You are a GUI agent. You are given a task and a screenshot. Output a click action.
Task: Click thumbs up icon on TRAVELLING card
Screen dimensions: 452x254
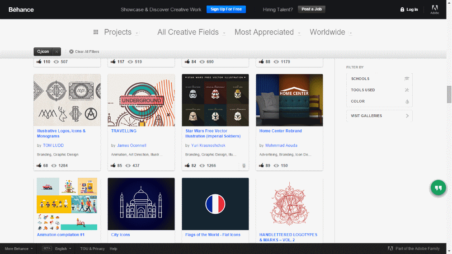coord(113,165)
